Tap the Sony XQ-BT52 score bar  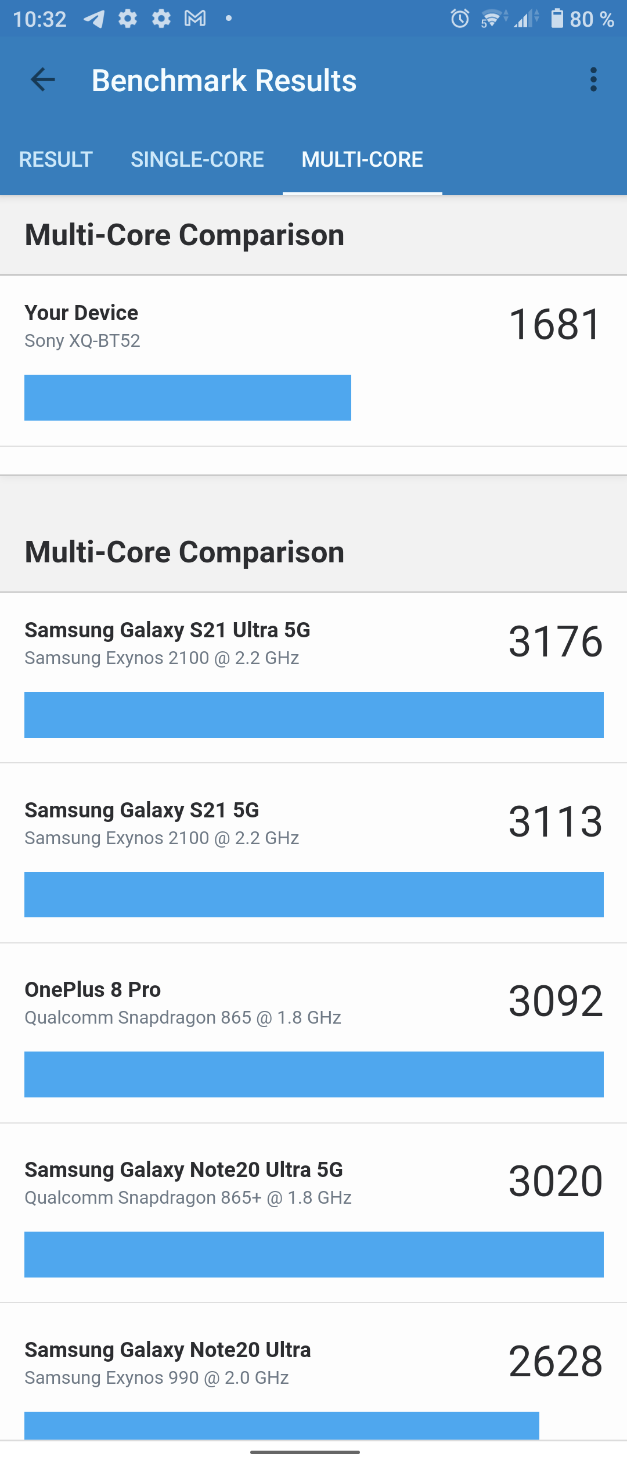(x=188, y=397)
